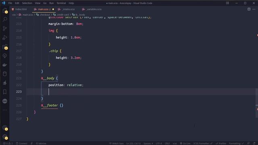
Task: Open Go to Line via Ln/Col status item
Action: 133,143
